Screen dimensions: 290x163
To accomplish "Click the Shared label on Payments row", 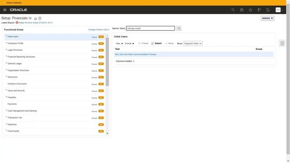I will [x=94, y=105].
